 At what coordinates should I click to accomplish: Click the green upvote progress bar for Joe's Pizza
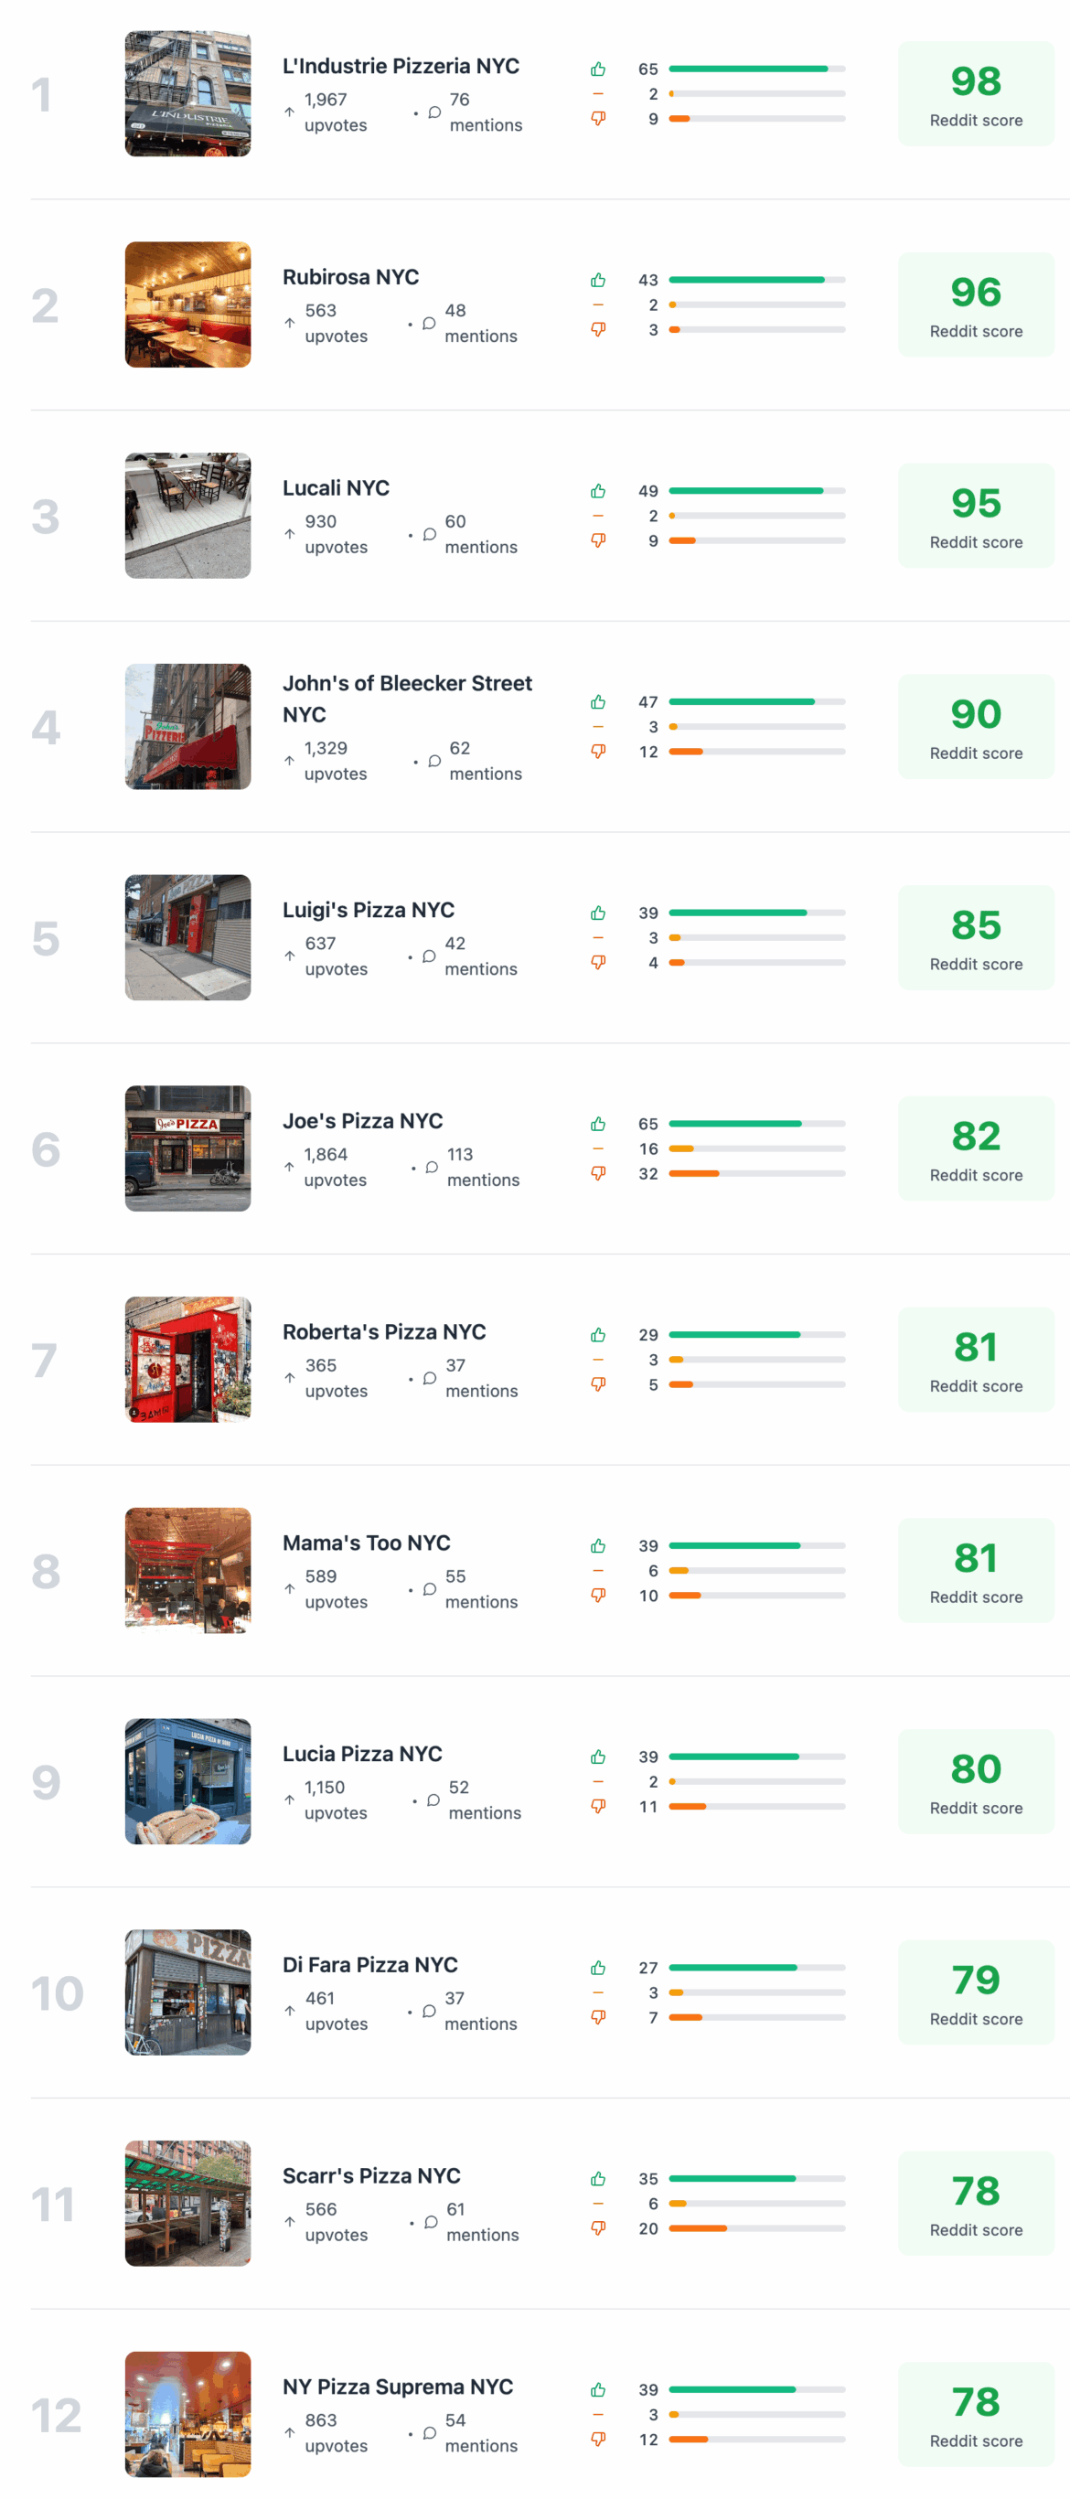pyautogui.click(x=738, y=1124)
